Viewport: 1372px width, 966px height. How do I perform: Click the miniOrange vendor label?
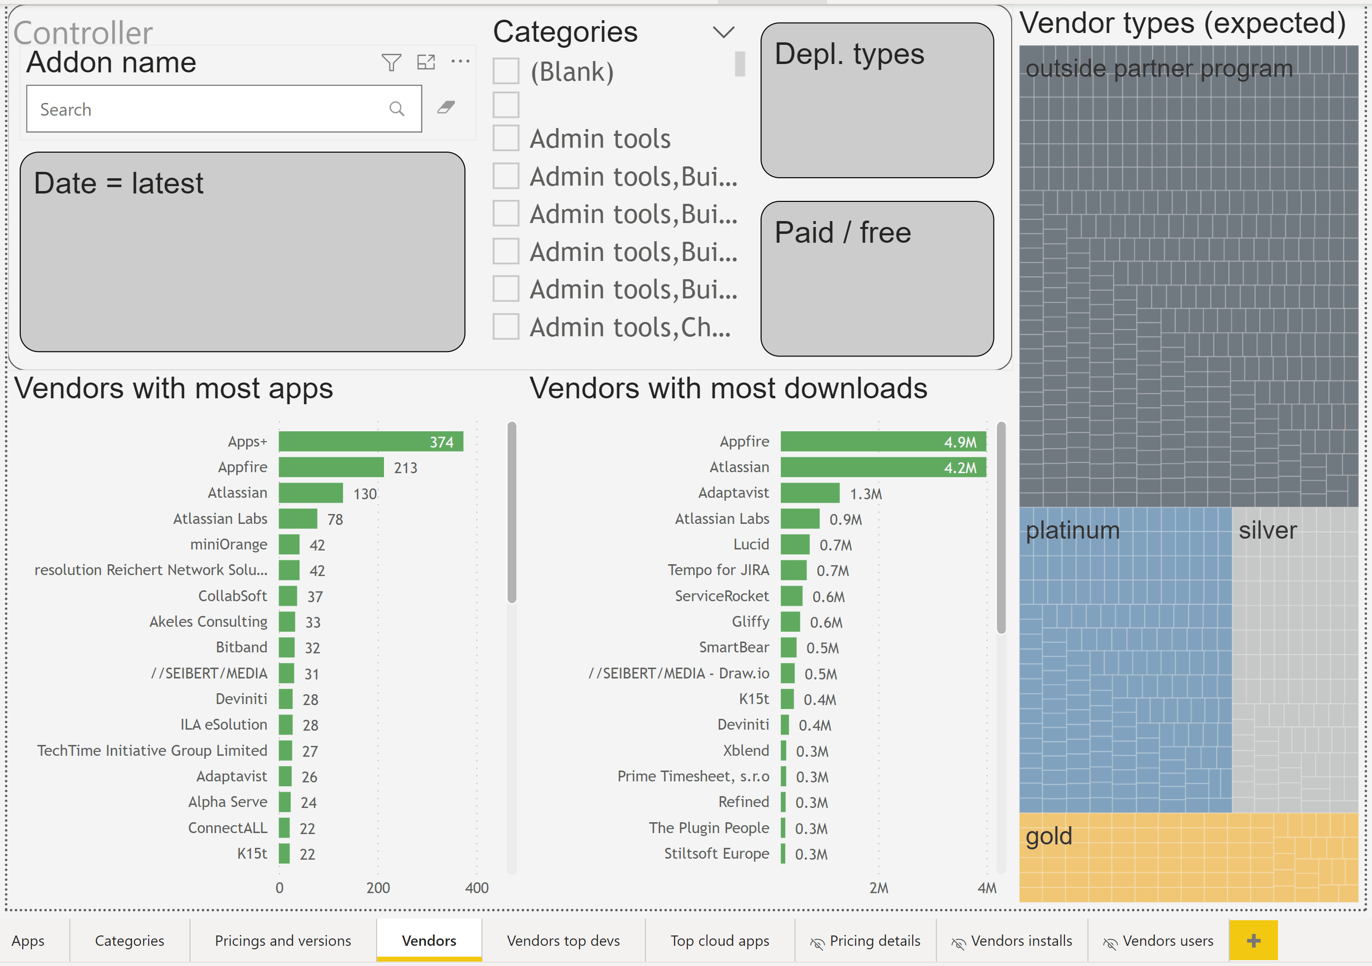pos(228,545)
